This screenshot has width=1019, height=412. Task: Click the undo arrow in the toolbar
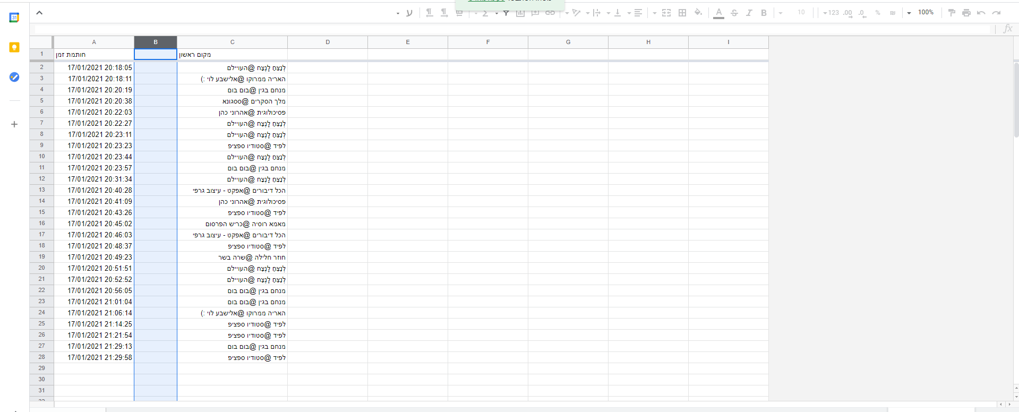click(x=981, y=13)
